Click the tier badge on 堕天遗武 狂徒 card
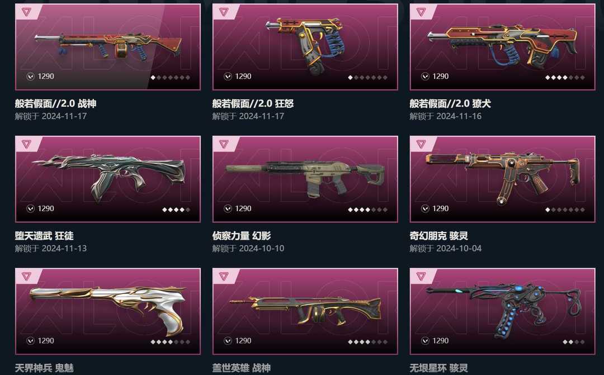This screenshot has width=604, height=375. tap(26, 144)
